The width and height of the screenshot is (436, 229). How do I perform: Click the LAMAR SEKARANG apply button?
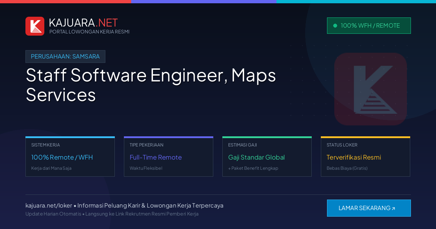point(369,208)
